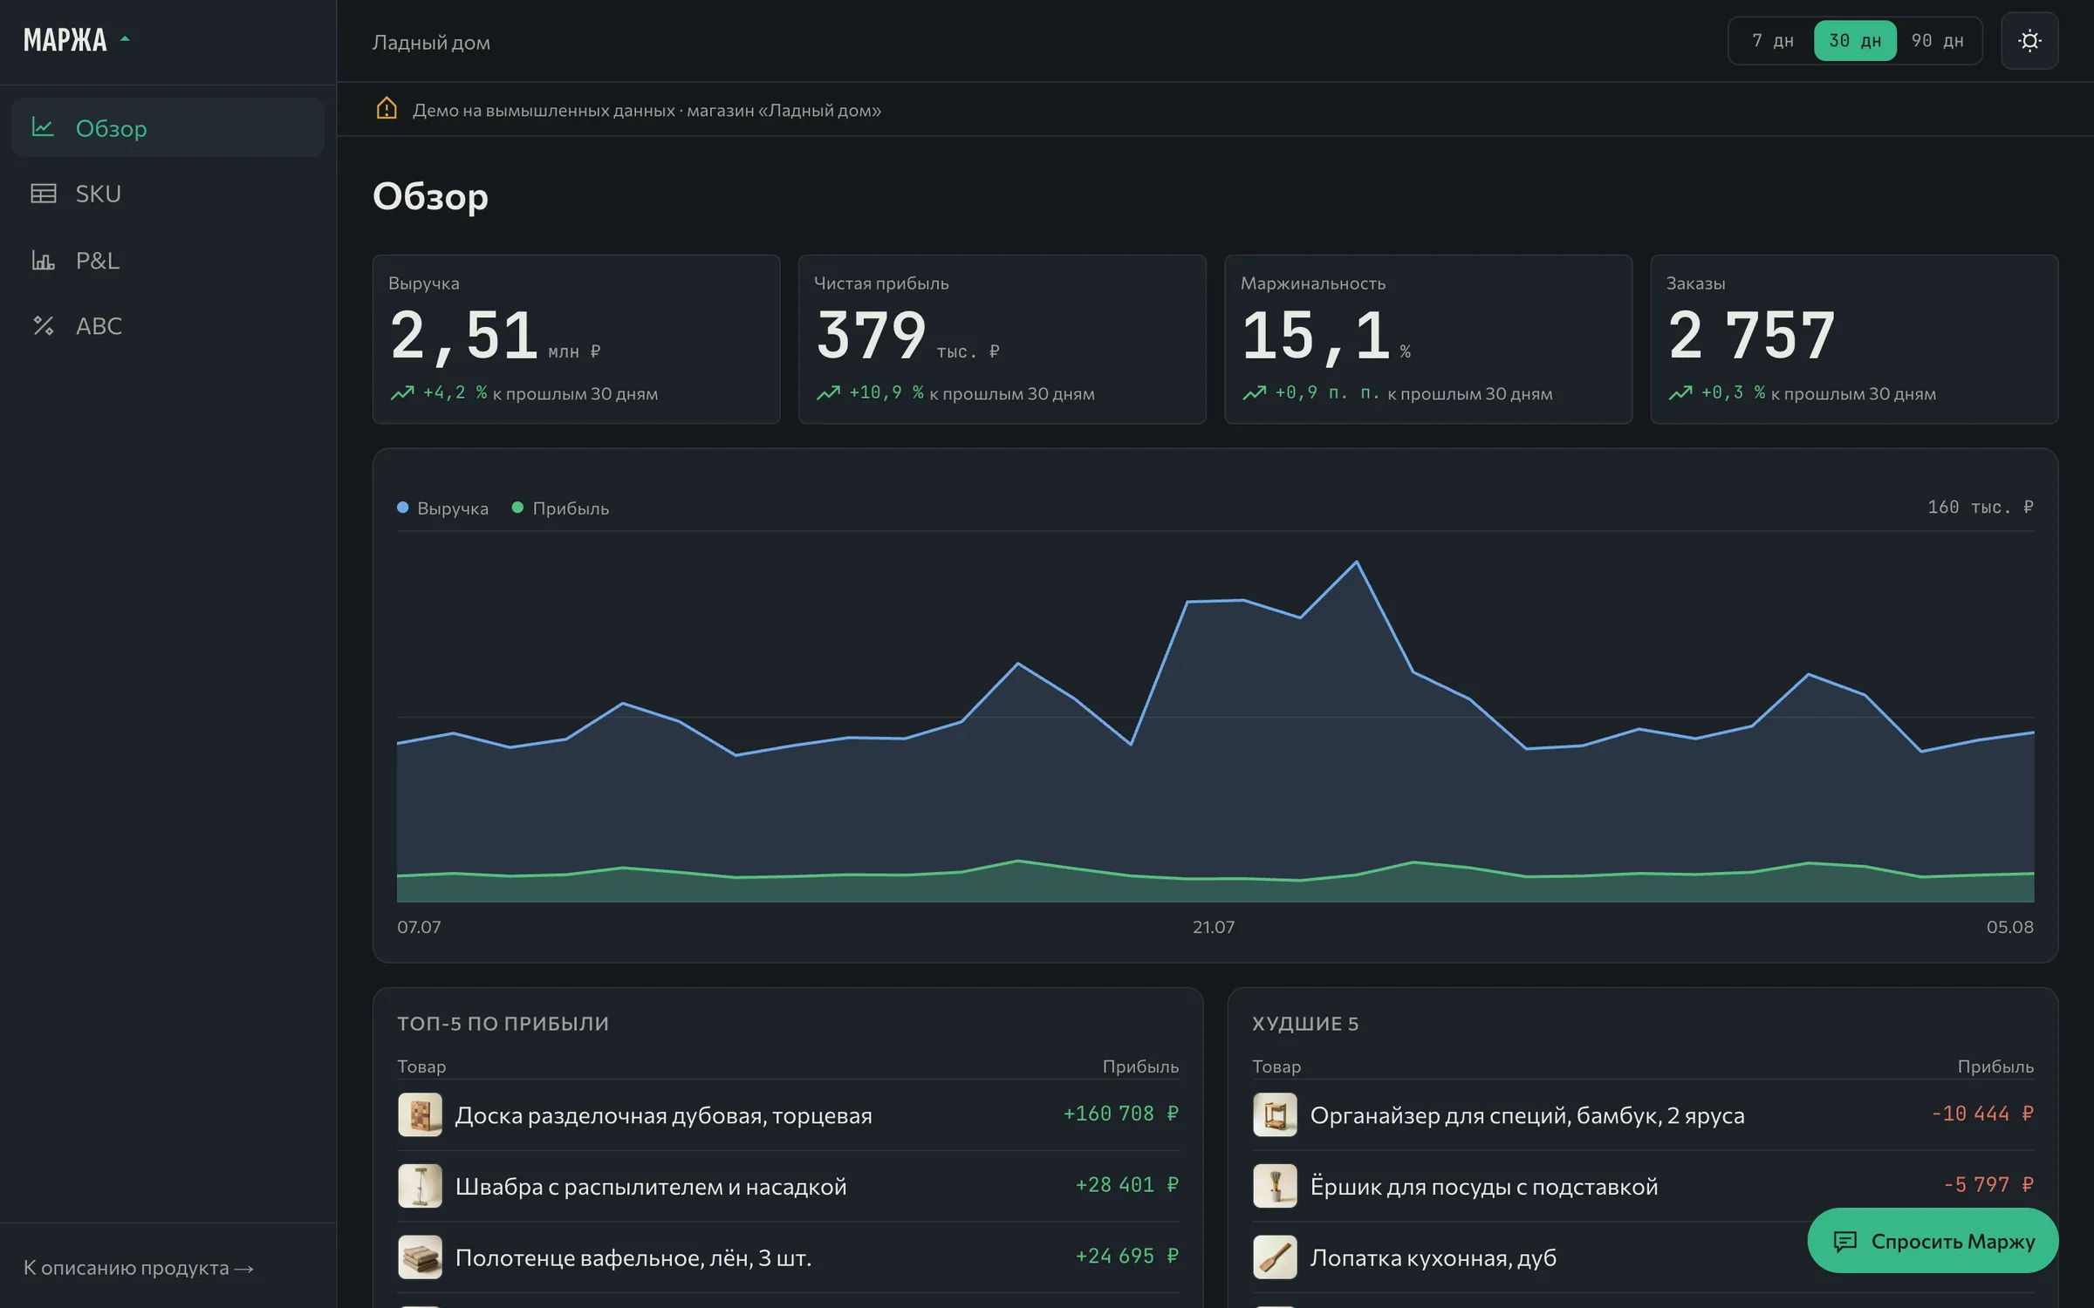The image size is (2094, 1308).
Task: Open the P&L section
Action: point(168,260)
